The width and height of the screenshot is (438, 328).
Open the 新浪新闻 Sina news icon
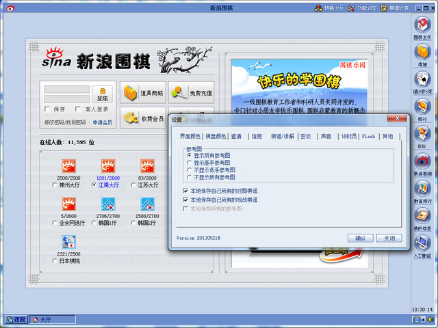pos(422,161)
